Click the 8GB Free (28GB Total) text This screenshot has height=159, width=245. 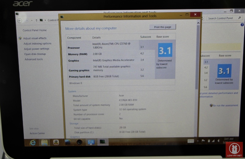(x=106, y=76)
